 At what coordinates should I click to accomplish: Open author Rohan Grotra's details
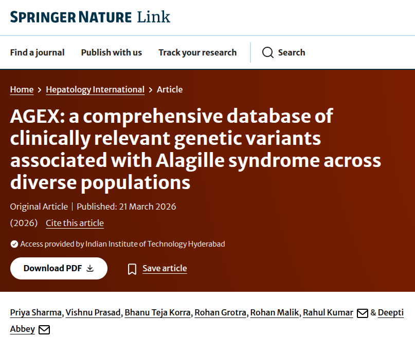tap(221, 312)
